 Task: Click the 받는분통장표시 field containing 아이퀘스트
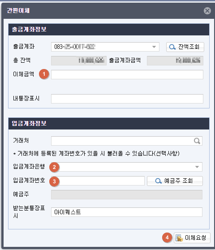(127, 212)
